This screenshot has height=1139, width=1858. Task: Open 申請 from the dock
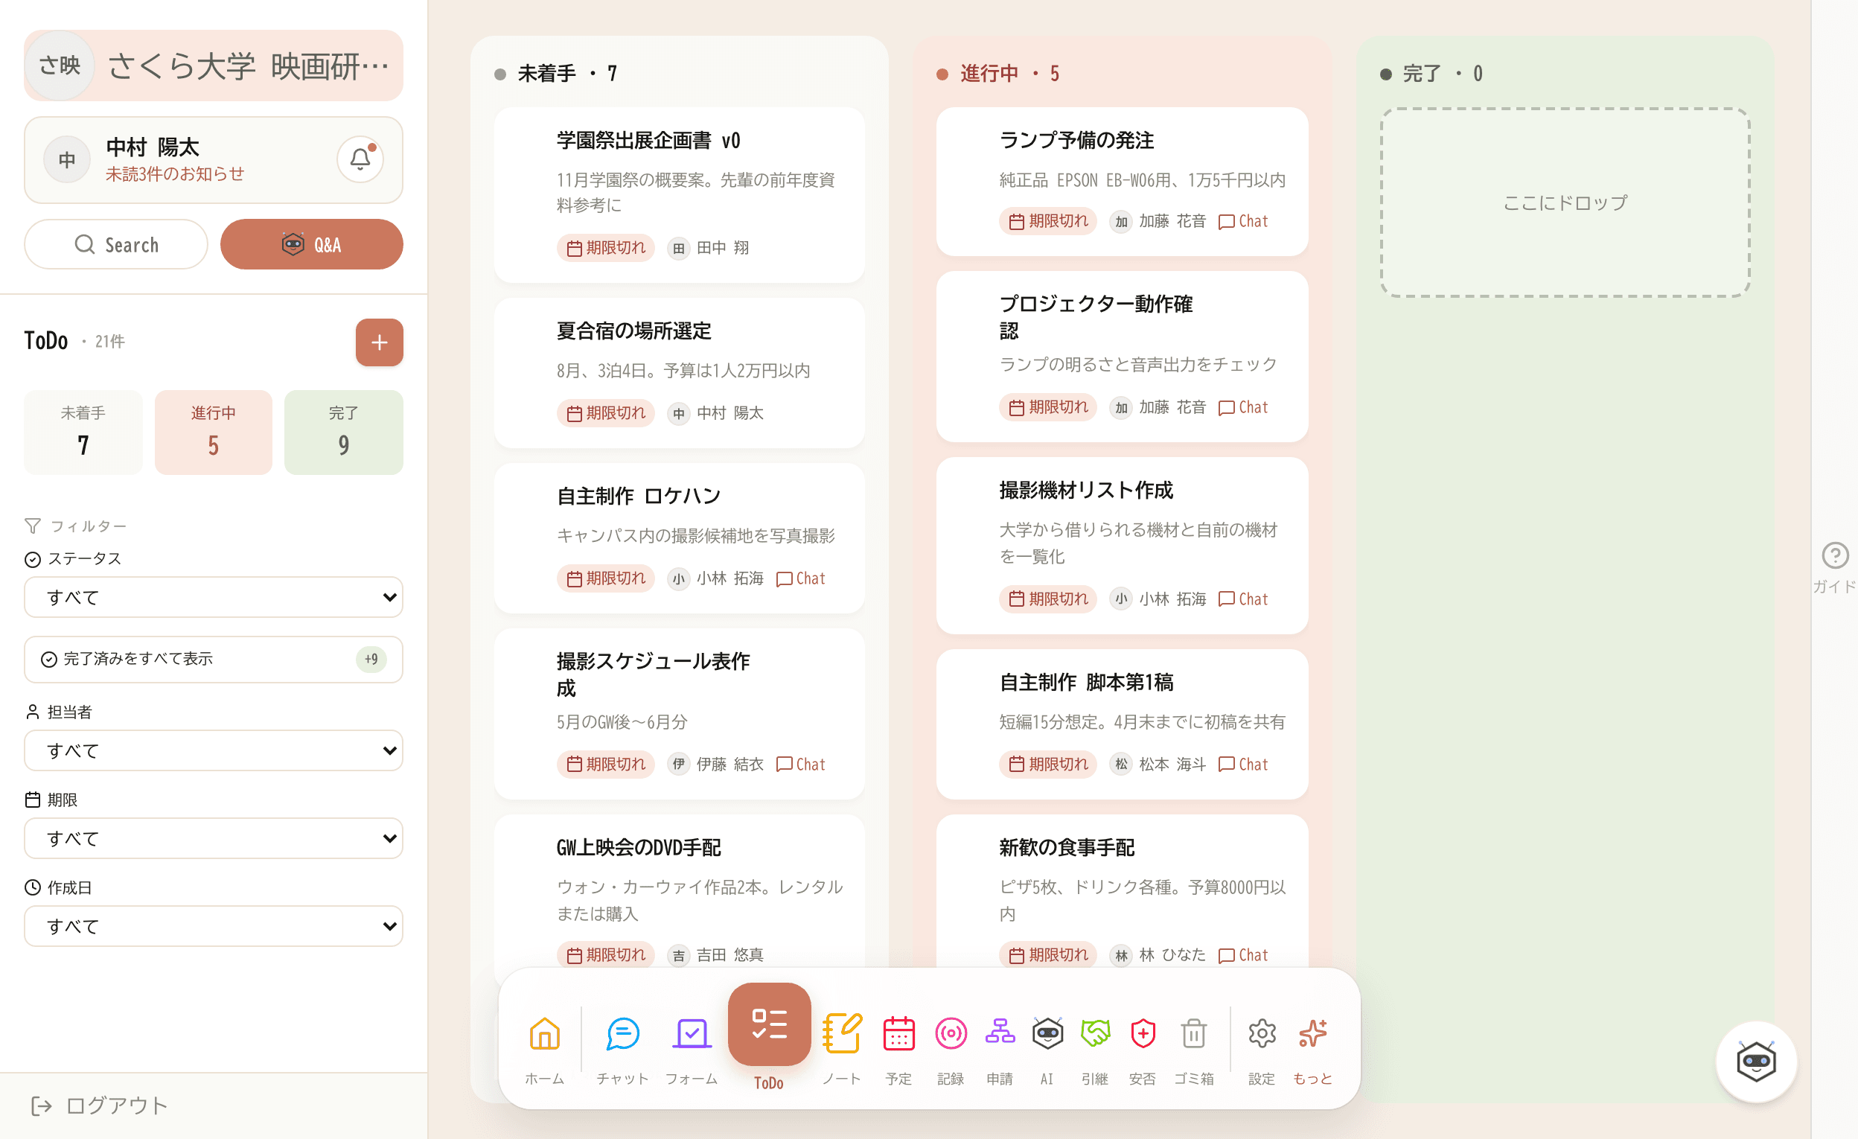coord(1000,1049)
